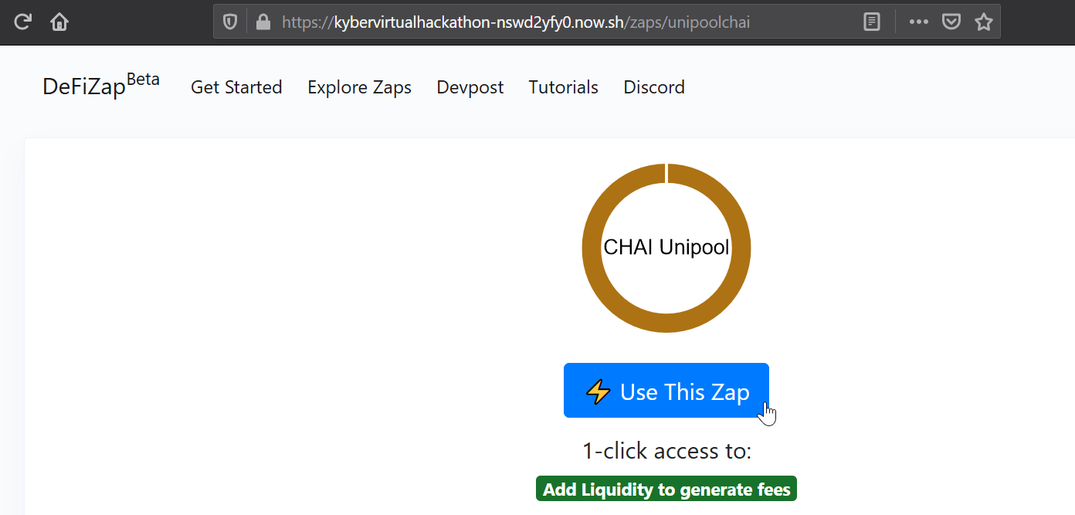The height and width of the screenshot is (515, 1075).
Task: Open Explore Zaps in the navbar
Action: coord(360,87)
